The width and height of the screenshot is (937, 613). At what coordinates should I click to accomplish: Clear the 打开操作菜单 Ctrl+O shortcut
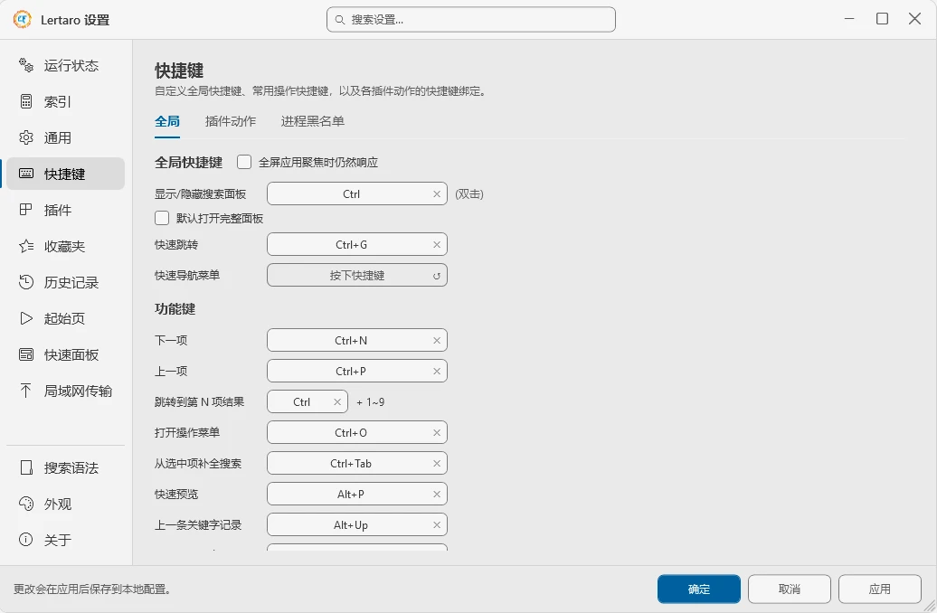coord(437,433)
